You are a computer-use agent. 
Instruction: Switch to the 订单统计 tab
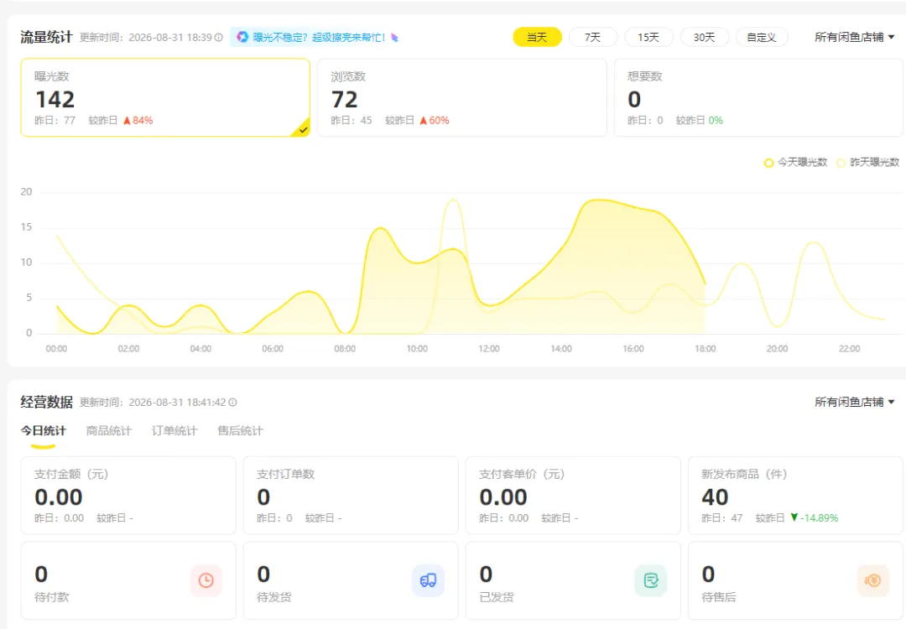[x=174, y=431]
